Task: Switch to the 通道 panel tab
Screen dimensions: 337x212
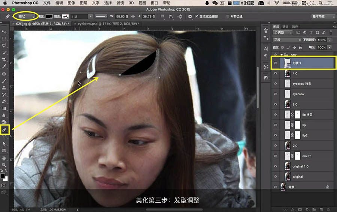Action: pos(285,27)
